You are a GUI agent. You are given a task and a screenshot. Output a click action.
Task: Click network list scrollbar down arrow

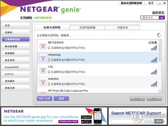tap(160, 91)
